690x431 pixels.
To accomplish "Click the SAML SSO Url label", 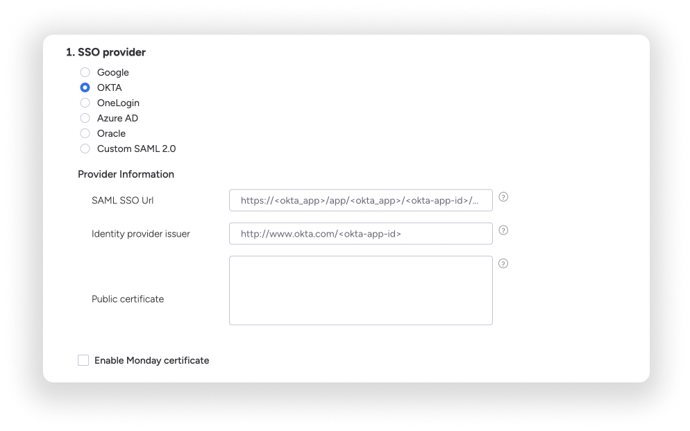I will coord(122,200).
